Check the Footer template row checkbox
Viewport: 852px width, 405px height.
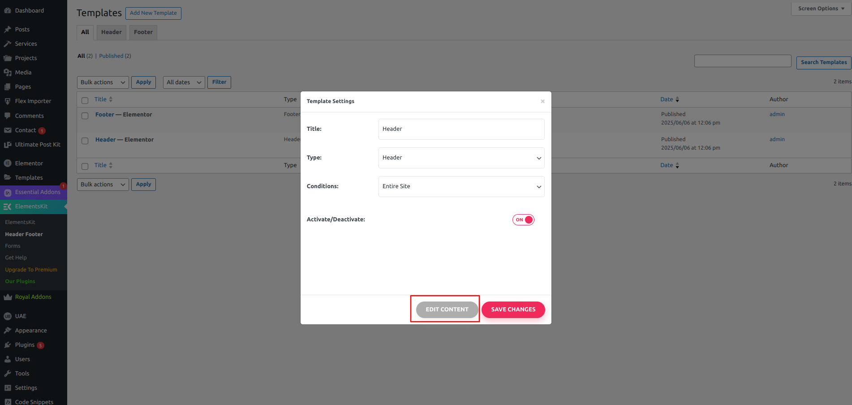(x=85, y=116)
